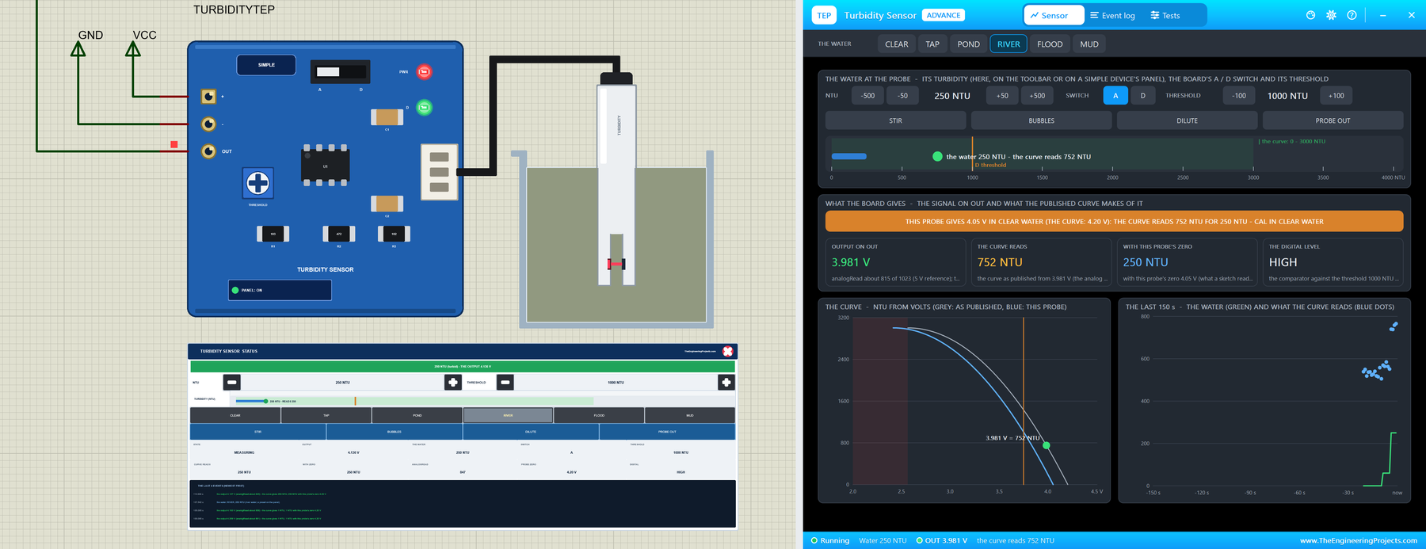Viewport: 1426px width, 549px height.
Task: Set switch to D in sensor panel
Action: pyautogui.click(x=1142, y=96)
